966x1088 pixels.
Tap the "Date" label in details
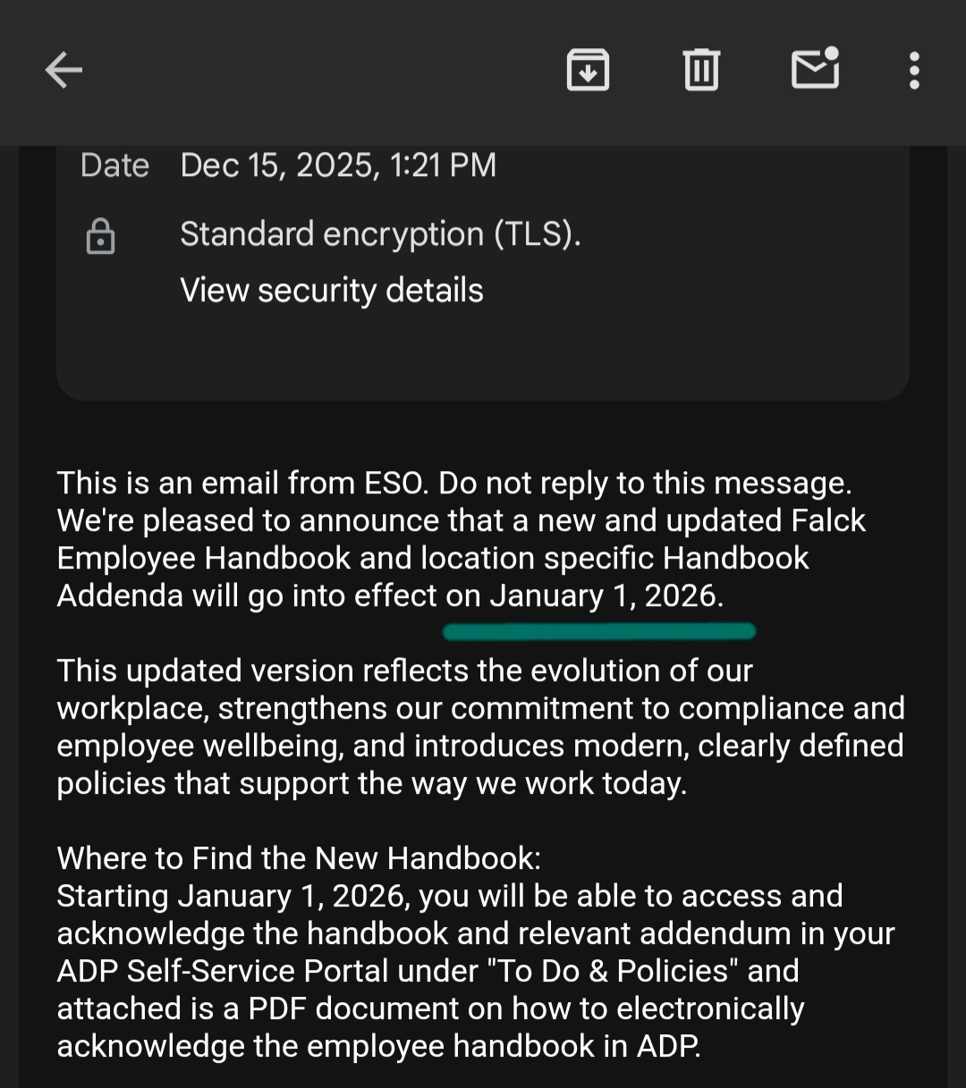coord(114,165)
